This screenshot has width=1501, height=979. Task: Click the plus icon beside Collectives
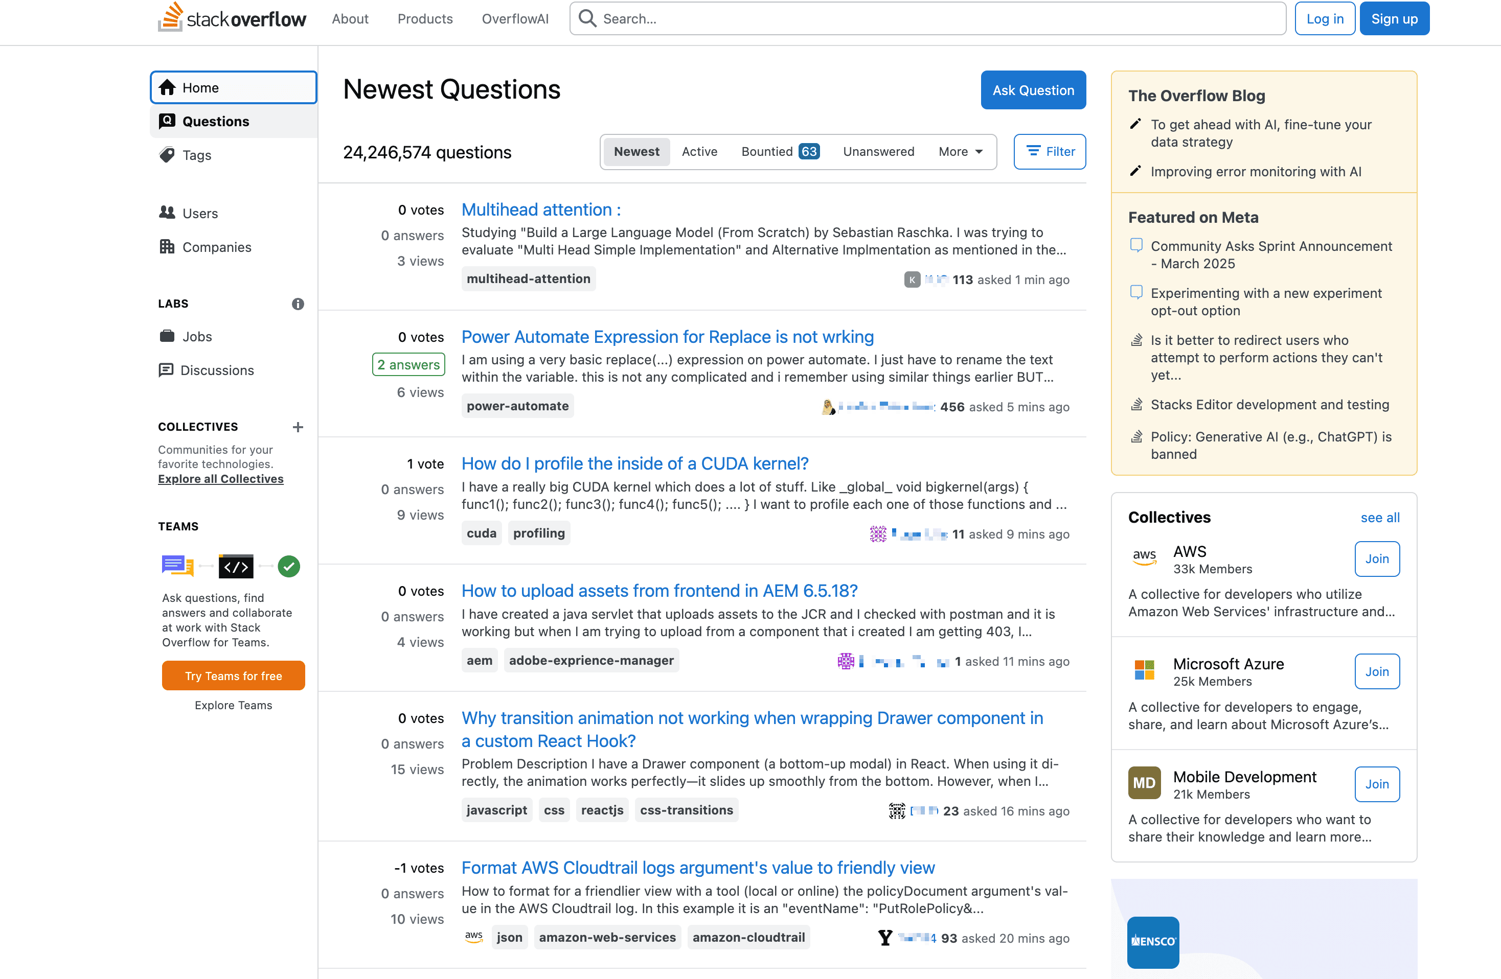pyautogui.click(x=298, y=427)
